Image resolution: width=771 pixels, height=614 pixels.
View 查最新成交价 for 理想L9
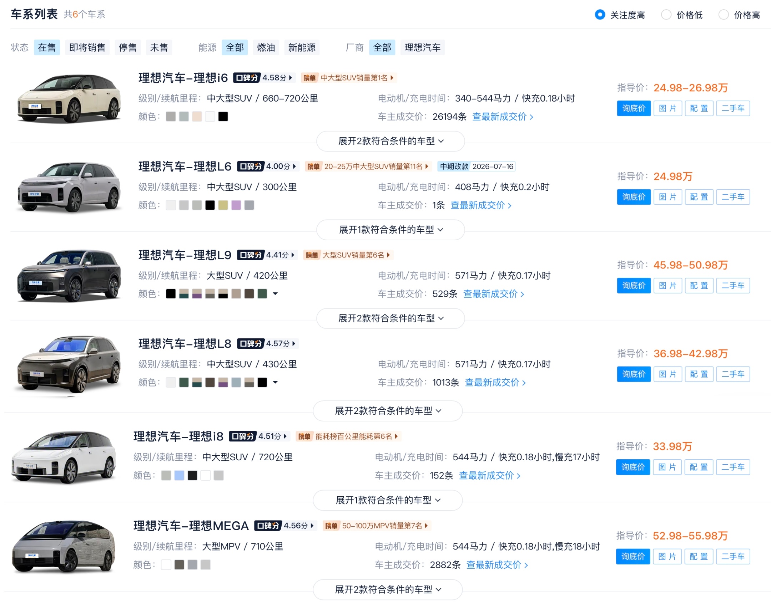click(494, 294)
